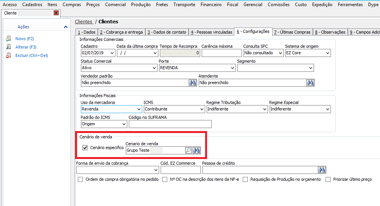
Task: Open Vendedor padrão binoculars search
Action: tap(192, 83)
